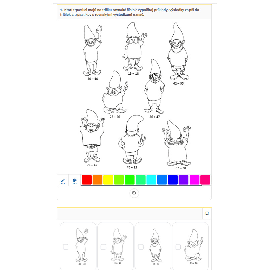Viewport: 270px width, 270px height.
Task: Pick the magenta color swatch
Action: tap(194, 180)
